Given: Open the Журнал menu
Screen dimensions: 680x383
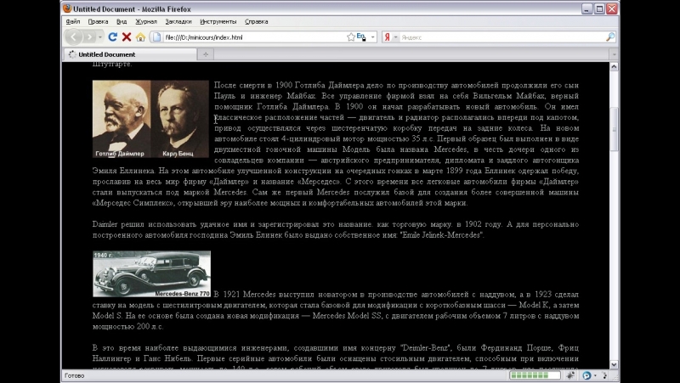Looking at the screenshot, I should click(146, 21).
